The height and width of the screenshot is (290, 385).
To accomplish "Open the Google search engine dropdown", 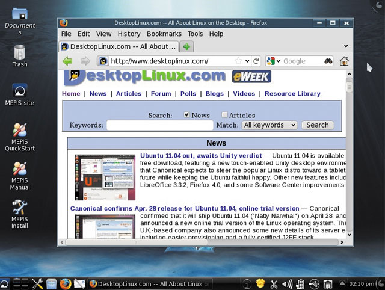I will pos(274,61).
